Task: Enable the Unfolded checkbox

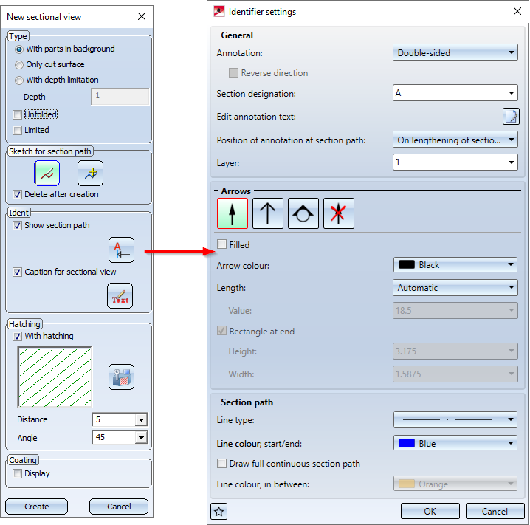Action: [x=17, y=115]
